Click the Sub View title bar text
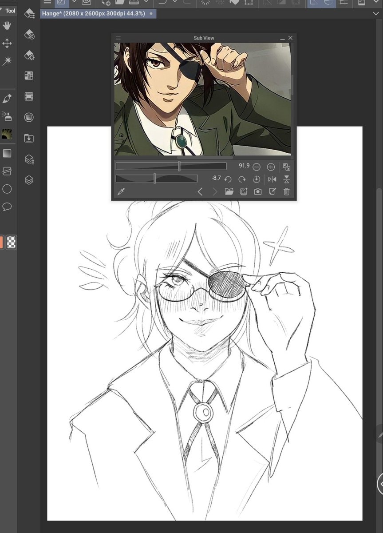This screenshot has height=533, width=383. pos(204,38)
